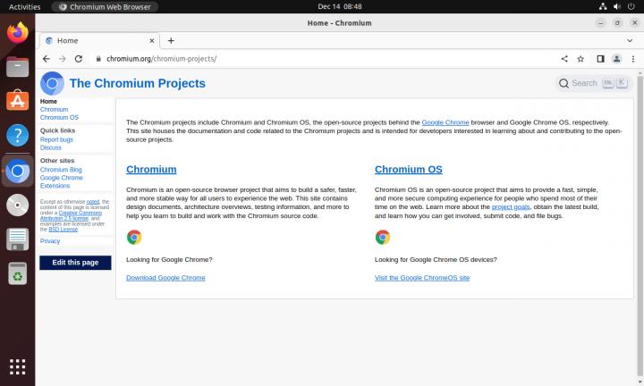Open volume icon in top bar
The height and width of the screenshot is (386, 644).
[617, 6]
